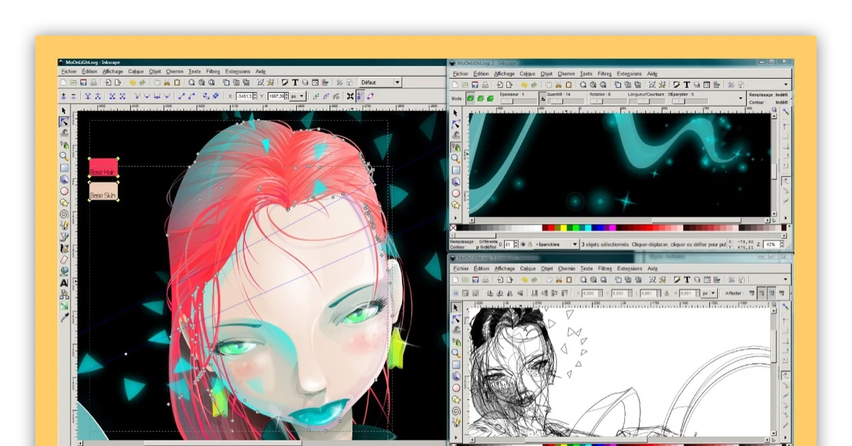Click the Y coordinate field in left window
This screenshot has width=852, height=446.
pos(277,96)
